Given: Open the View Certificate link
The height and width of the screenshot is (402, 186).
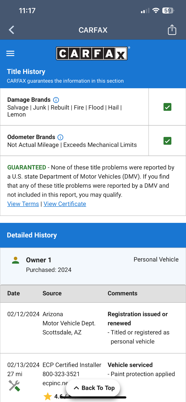Looking at the screenshot, I should (65, 204).
